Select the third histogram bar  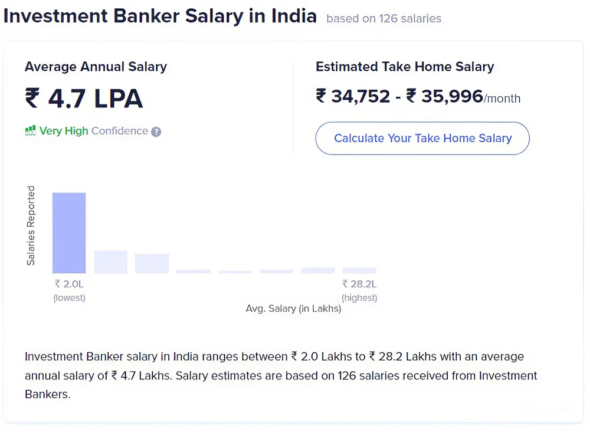tap(152, 264)
